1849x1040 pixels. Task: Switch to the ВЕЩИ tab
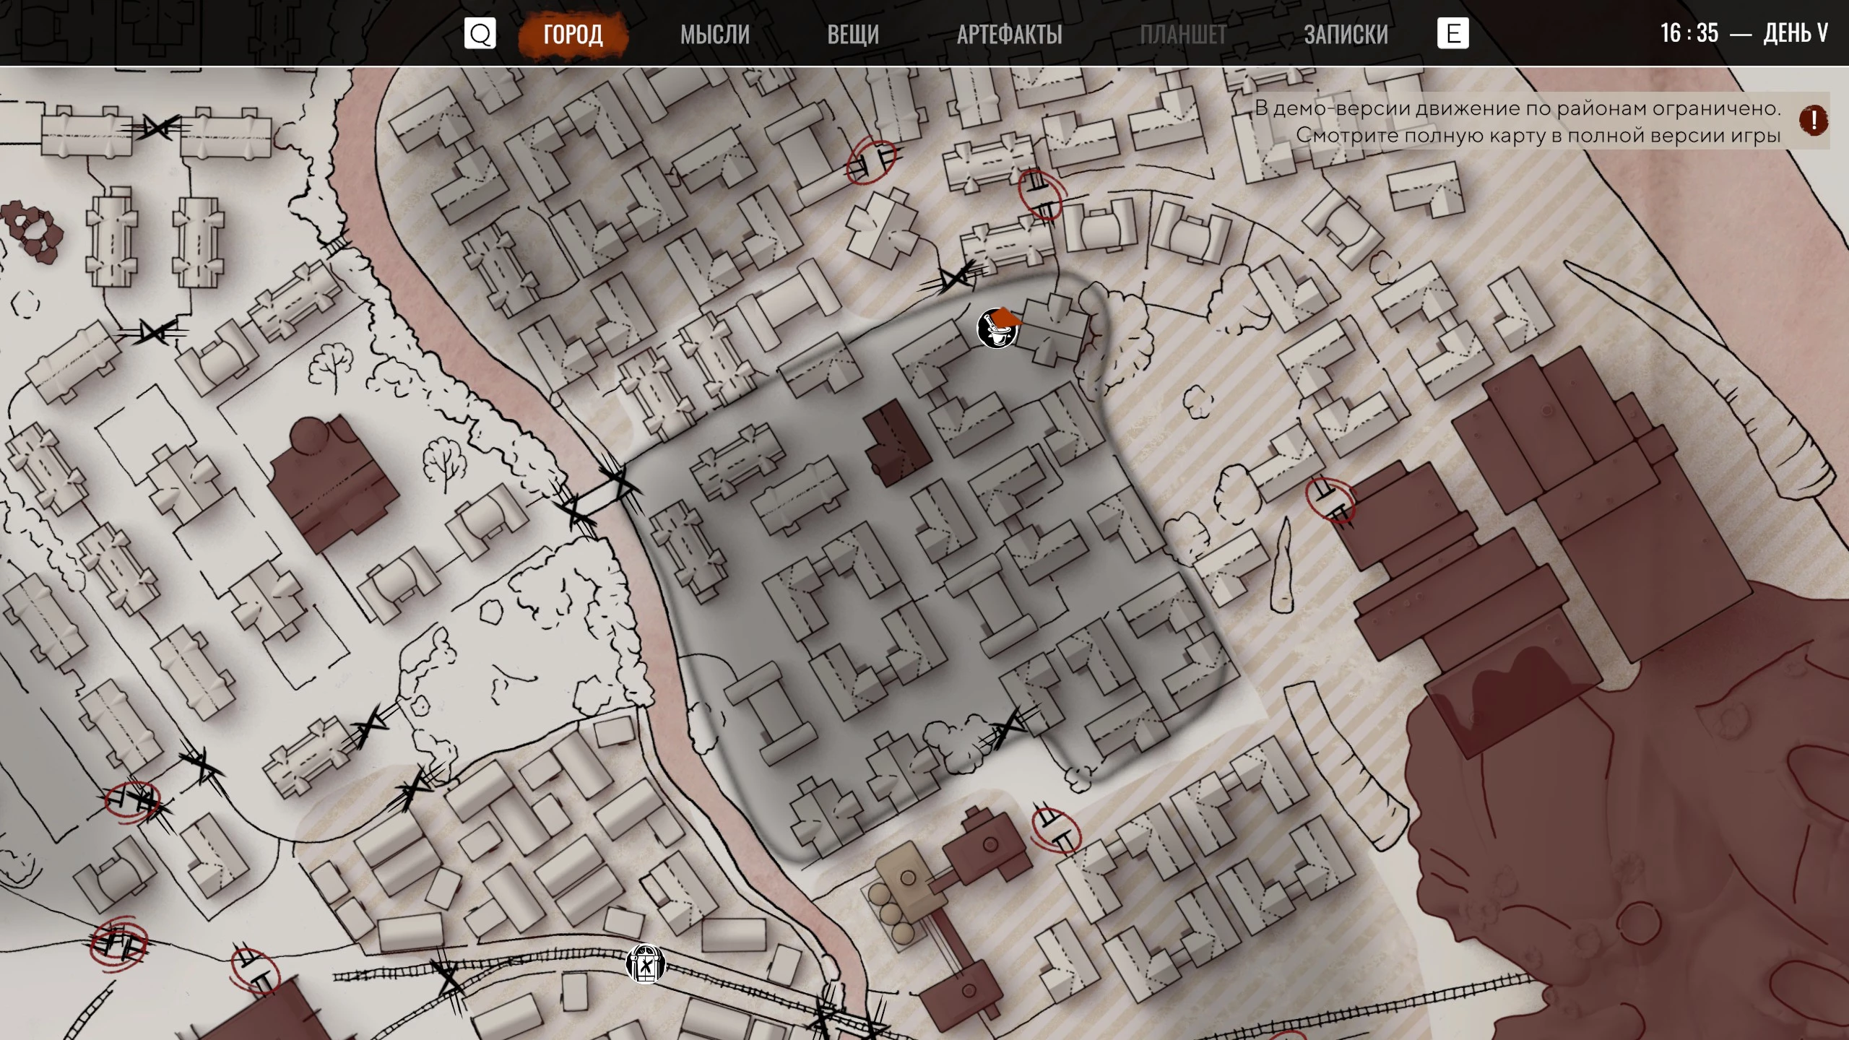(x=852, y=34)
